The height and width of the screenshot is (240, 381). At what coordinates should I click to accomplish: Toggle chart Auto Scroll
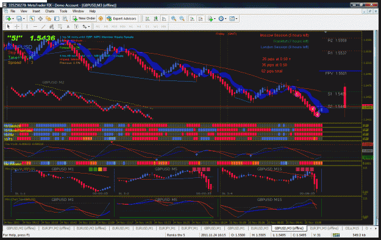click(x=192, y=18)
